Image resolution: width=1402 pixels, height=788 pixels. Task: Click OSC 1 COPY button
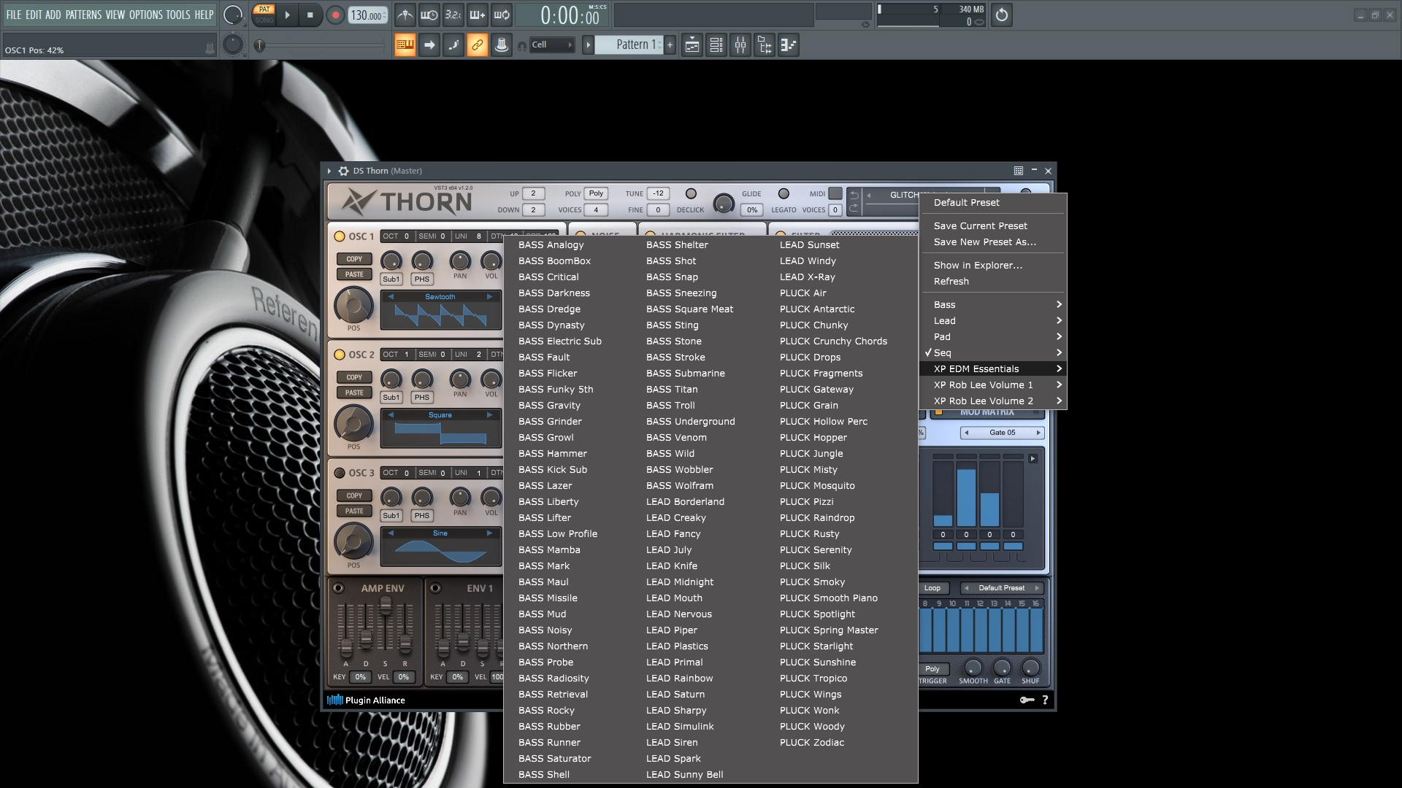pos(354,259)
